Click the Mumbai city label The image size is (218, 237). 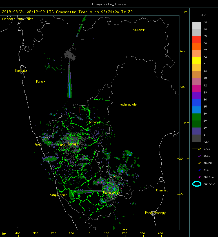pyautogui.click(x=20, y=71)
